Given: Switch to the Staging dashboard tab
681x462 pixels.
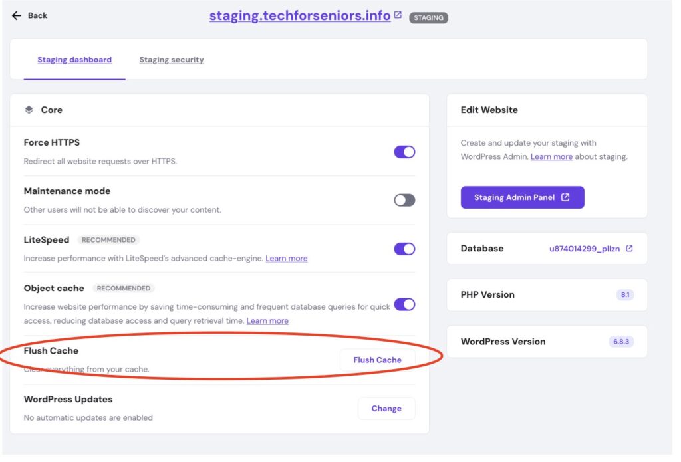Looking at the screenshot, I should click(x=74, y=60).
